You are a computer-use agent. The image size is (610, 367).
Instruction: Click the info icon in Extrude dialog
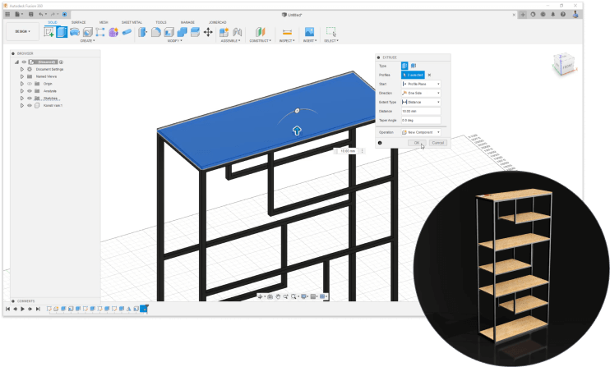[x=380, y=143]
